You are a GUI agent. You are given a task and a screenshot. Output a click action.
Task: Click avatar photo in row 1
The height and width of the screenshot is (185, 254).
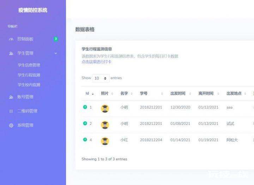tap(105, 109)
